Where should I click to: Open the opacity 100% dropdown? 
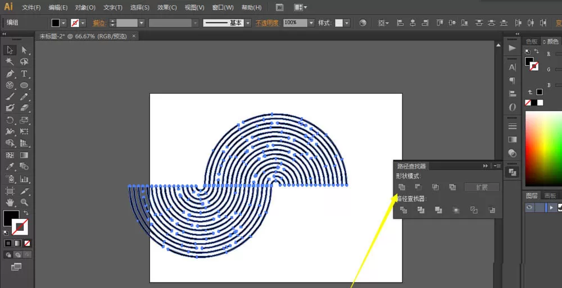pyautogui.click(x=311, y=23)
